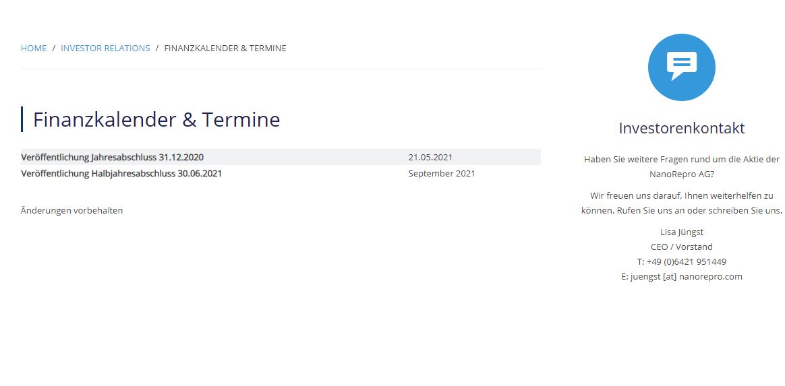
Task: Go to HOME via breadcrumb
Action: click(34, 49)
